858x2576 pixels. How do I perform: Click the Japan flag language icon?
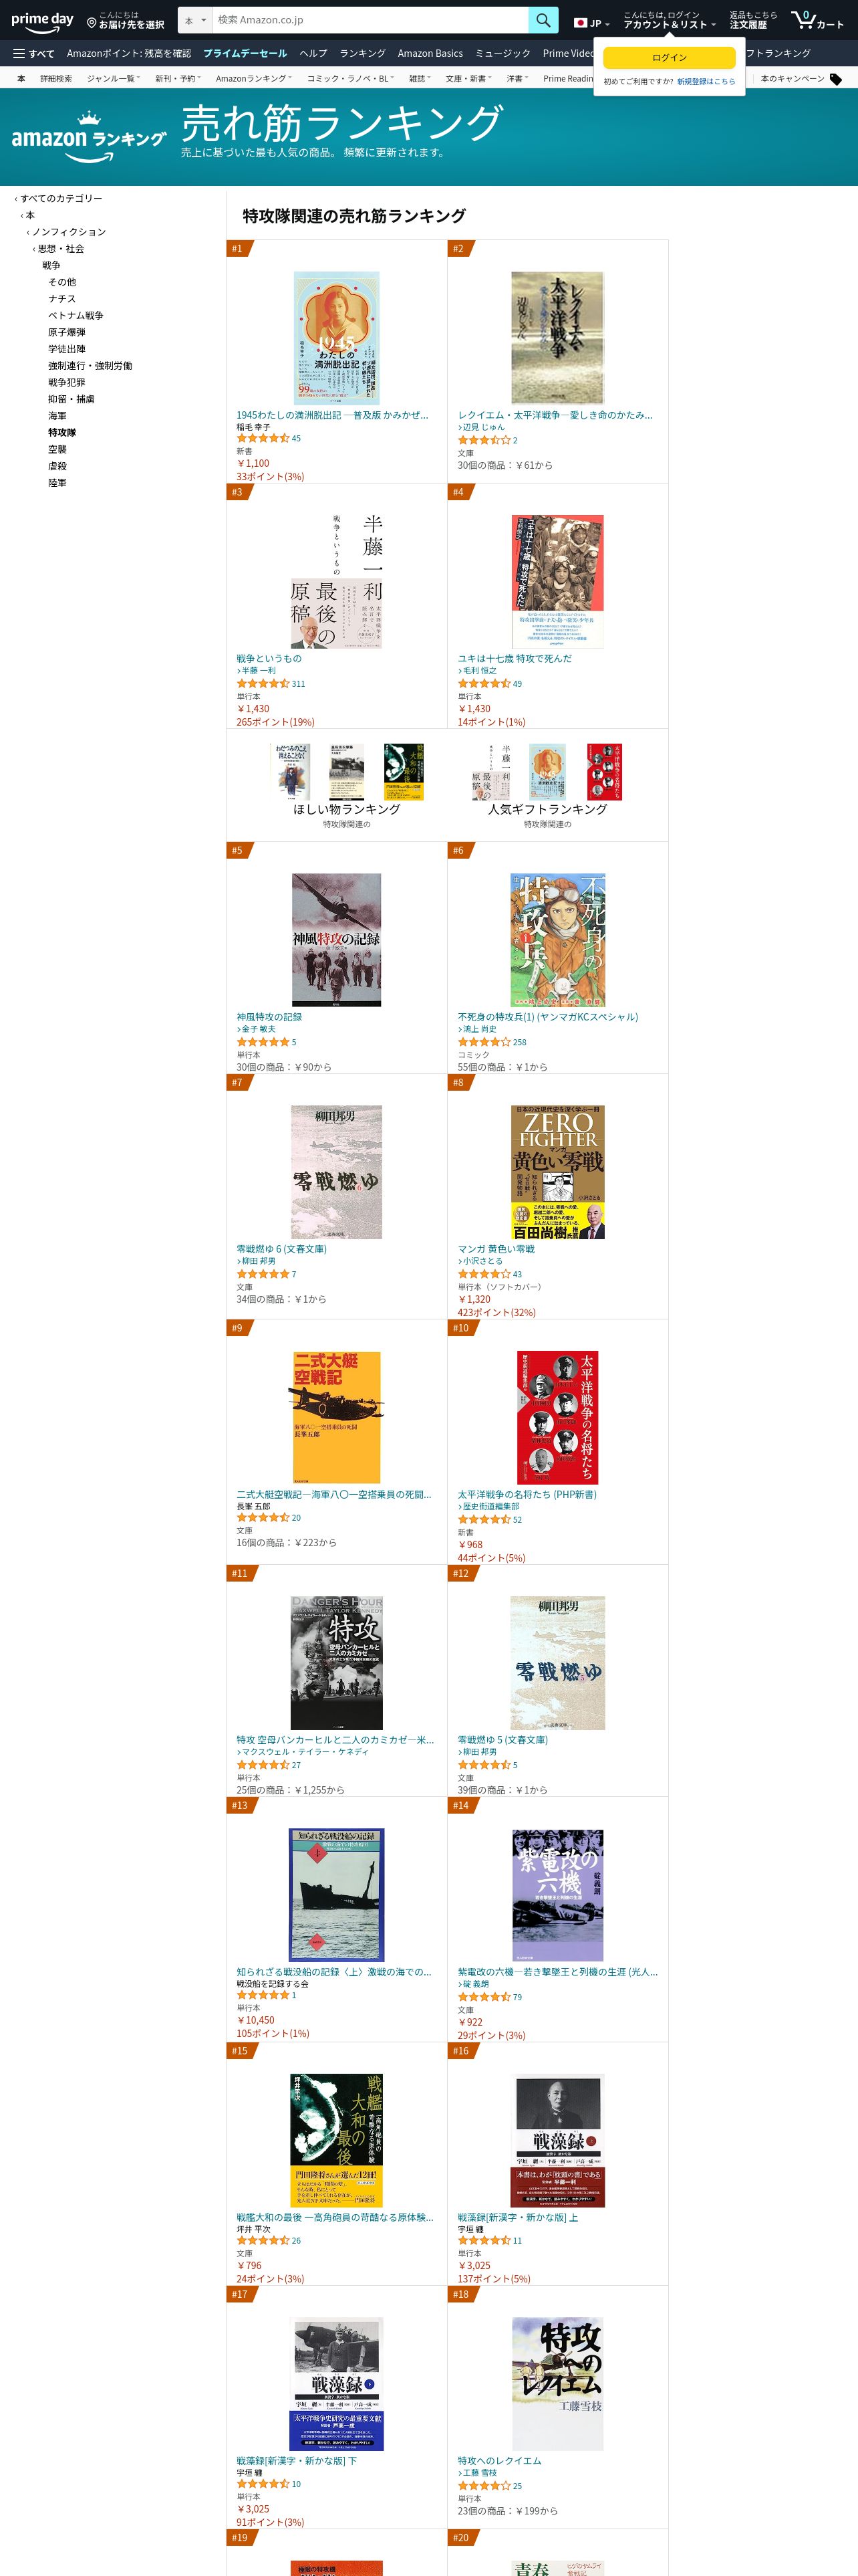click(x=580, y=22)
